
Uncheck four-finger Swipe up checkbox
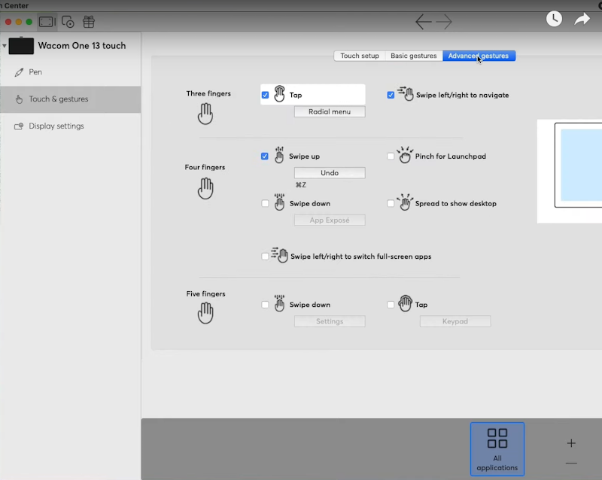(x=265, y=156)
